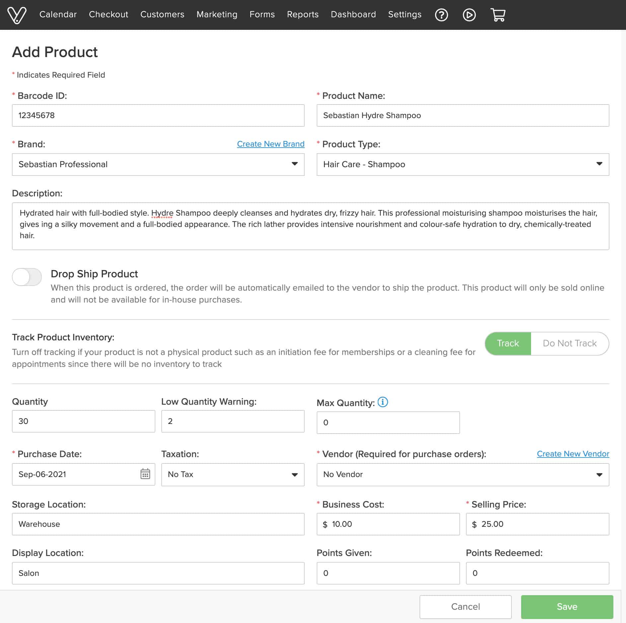Image resolution: width=626 pixels, height=623 pixels.
Task: Click the Product Name field
Action: point(463,115)
